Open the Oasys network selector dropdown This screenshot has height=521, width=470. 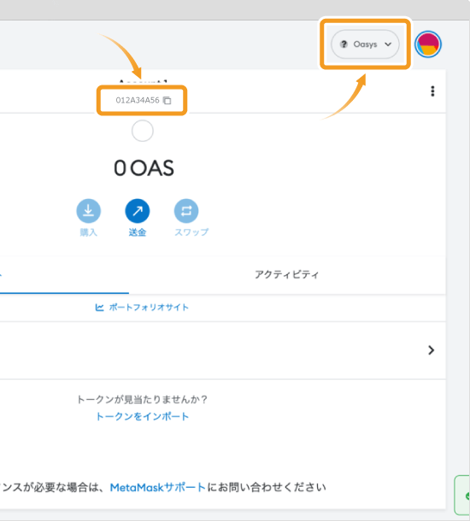click(365, 44)
